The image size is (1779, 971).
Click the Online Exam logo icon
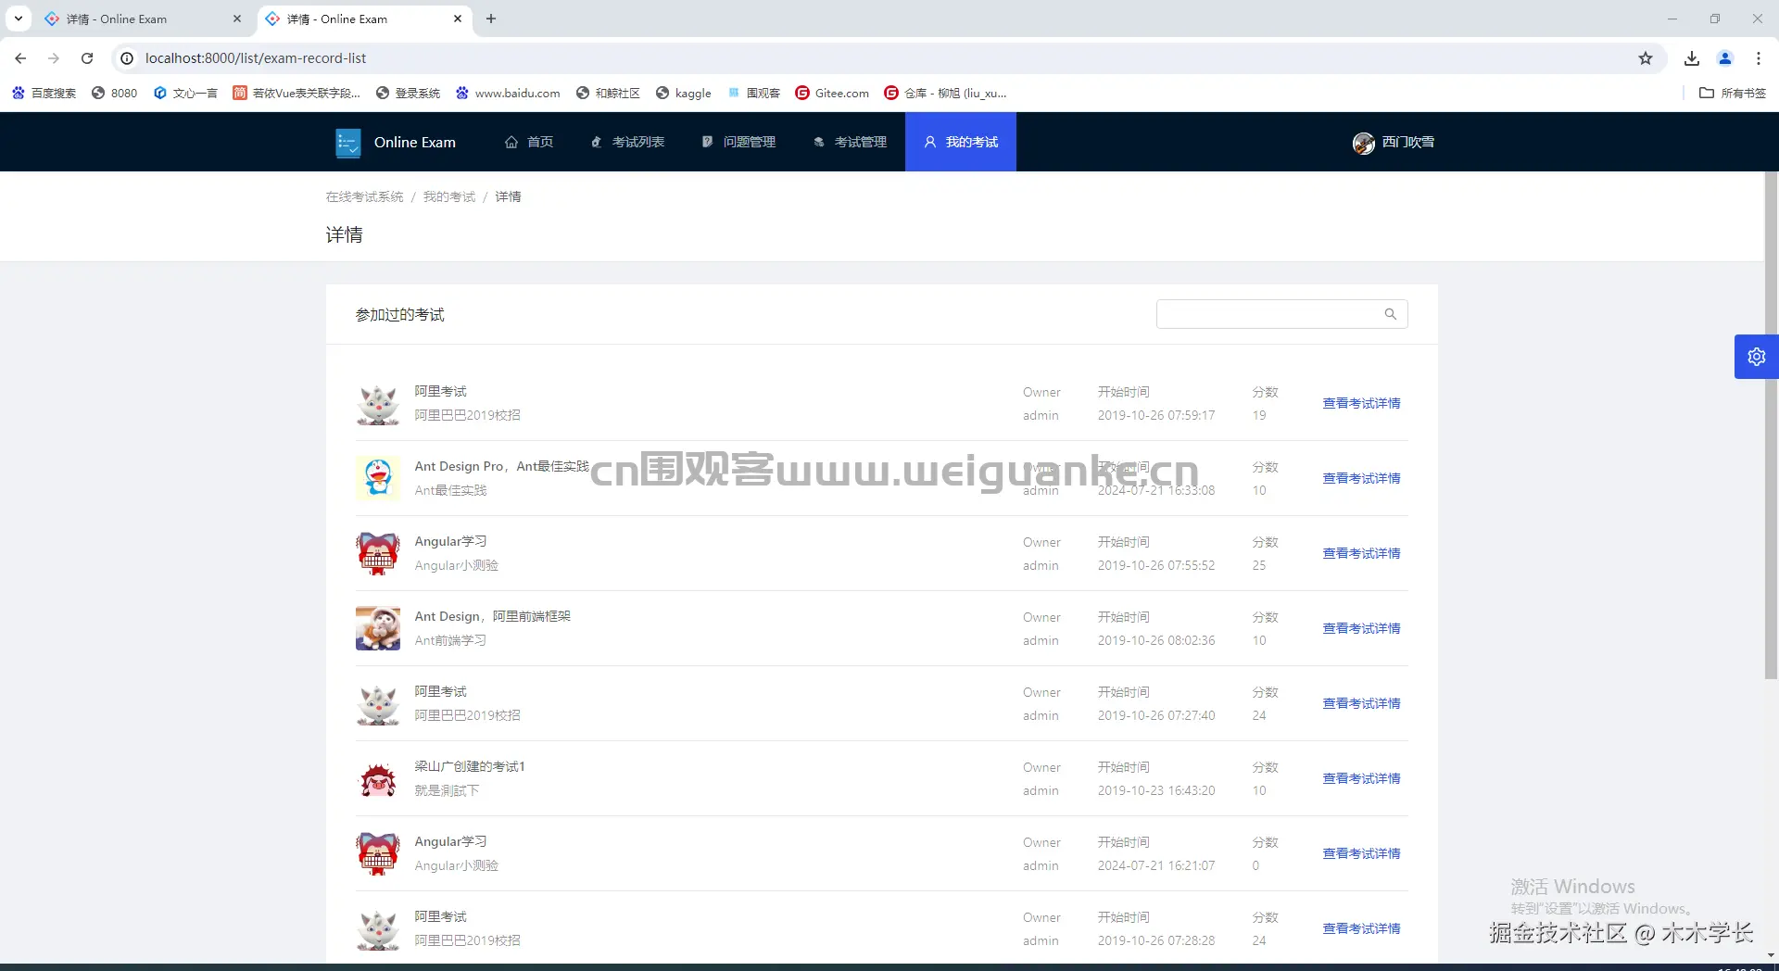pos(348,143)
